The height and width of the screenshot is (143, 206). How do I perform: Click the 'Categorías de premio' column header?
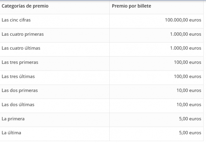click(x=25, y=6)
